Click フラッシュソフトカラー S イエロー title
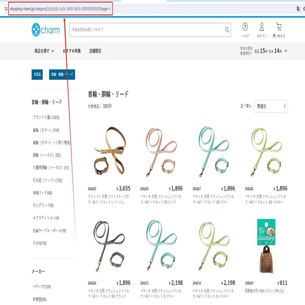This screenshot has width=305, height=305. click(213, 293)
